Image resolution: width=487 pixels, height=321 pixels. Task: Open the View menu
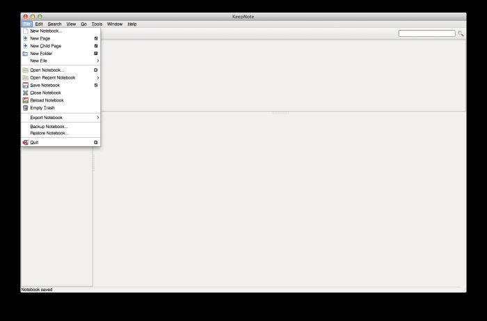(71, 24)
